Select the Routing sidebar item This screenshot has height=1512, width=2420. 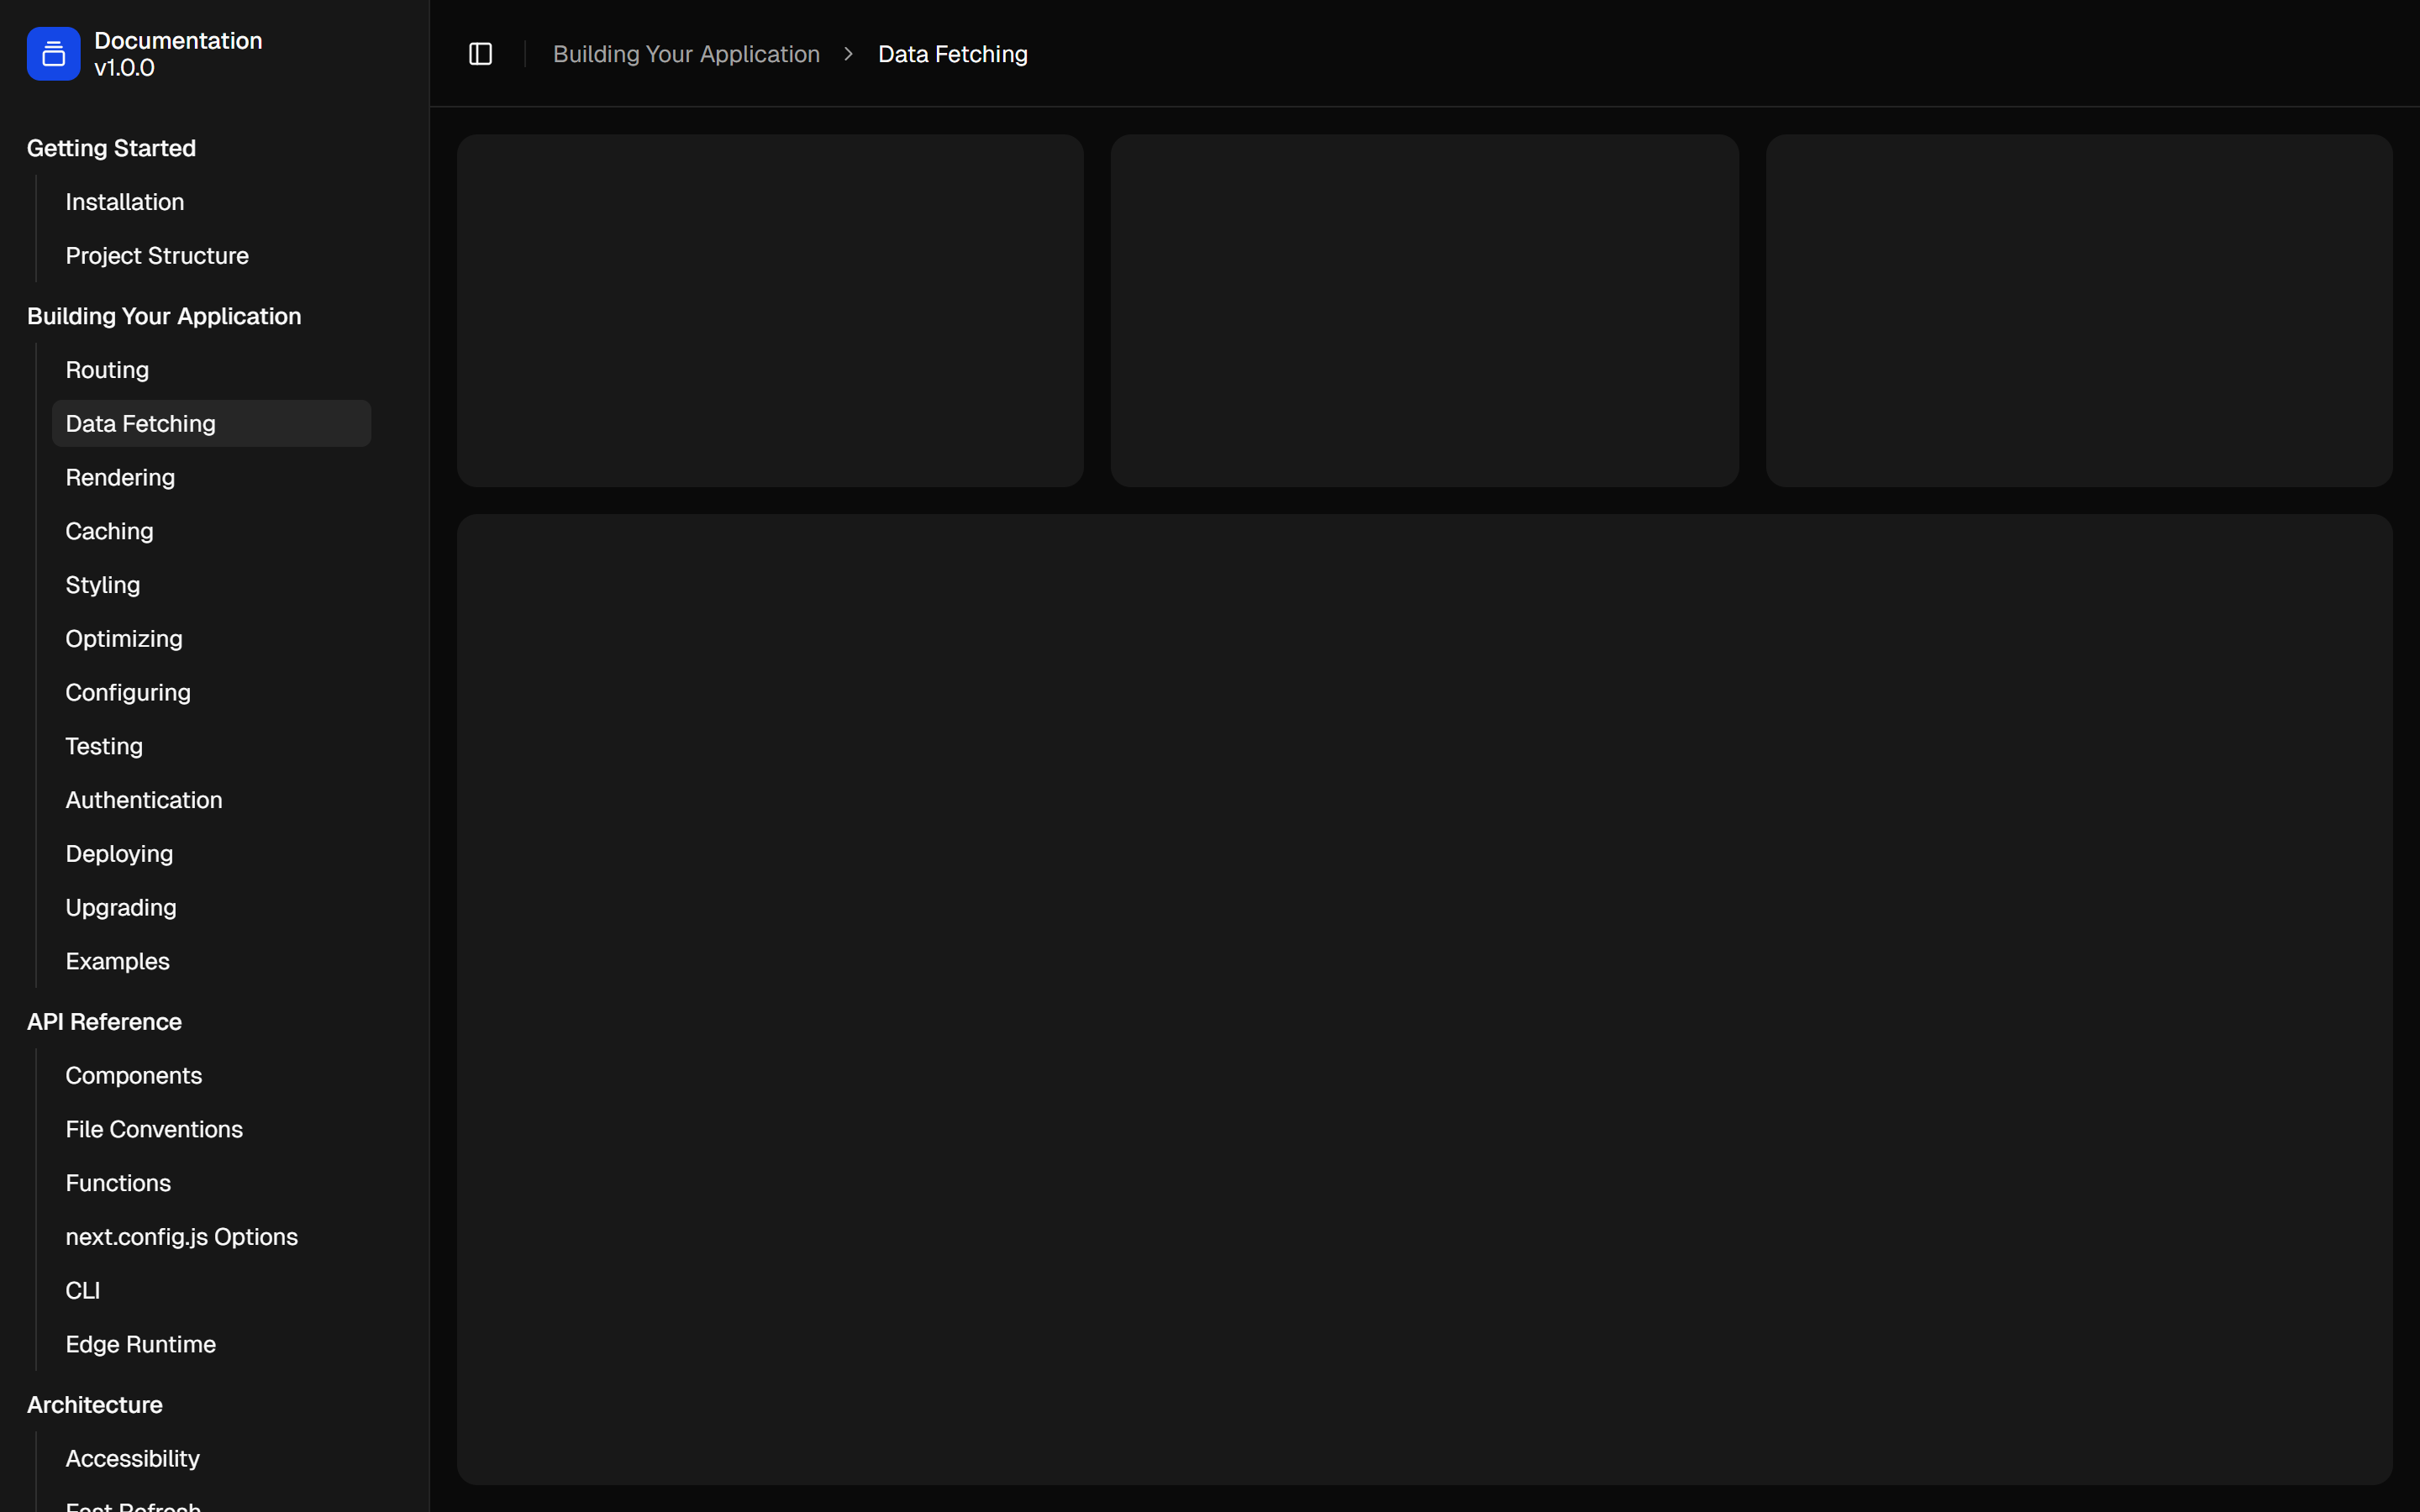[x=107, y=370]
